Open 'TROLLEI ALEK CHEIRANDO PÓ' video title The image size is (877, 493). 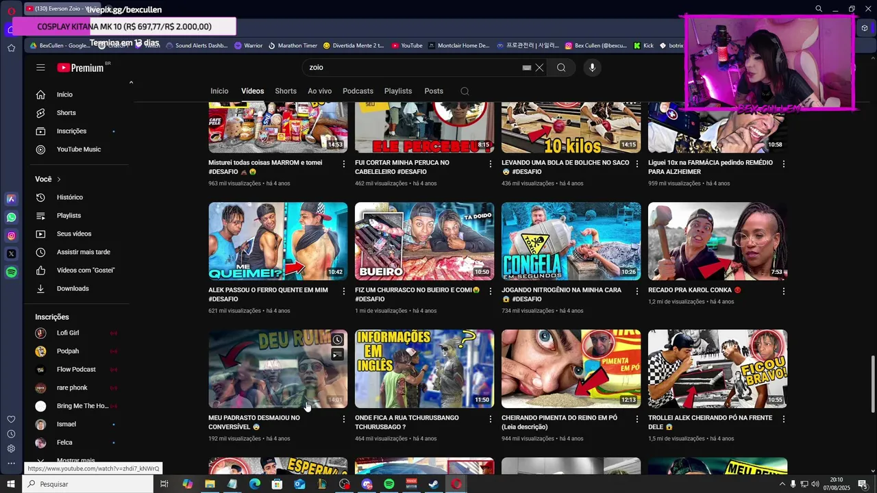pyautogui.click(x=710, y=422)
